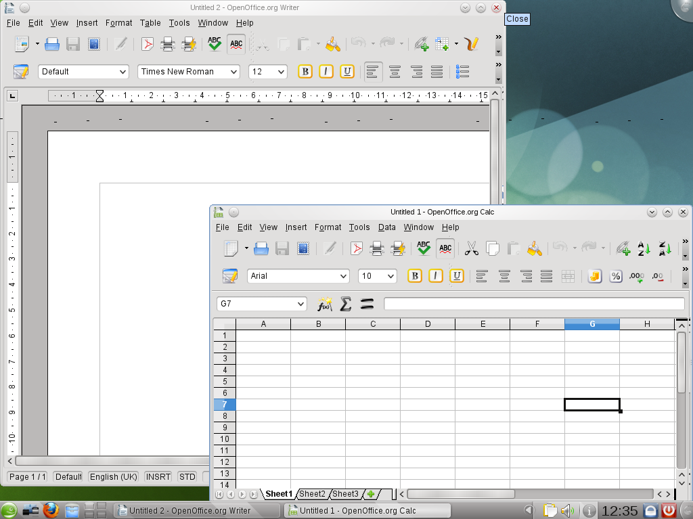Click STD selection mode in Writer status bar
Image resolution: width=693 pixels, height=519 pixels.
[x=187, y=476]
